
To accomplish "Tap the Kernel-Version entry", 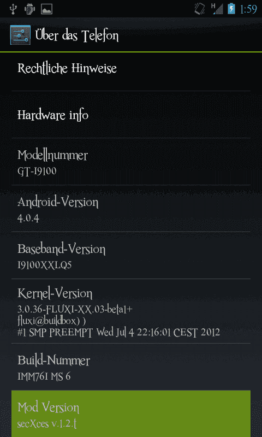I will pyautogui.click(x=131, y=311).
